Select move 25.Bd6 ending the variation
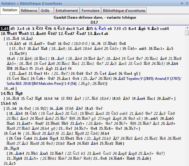The height and width of the screenshot is (166, 189). (143, 159)
